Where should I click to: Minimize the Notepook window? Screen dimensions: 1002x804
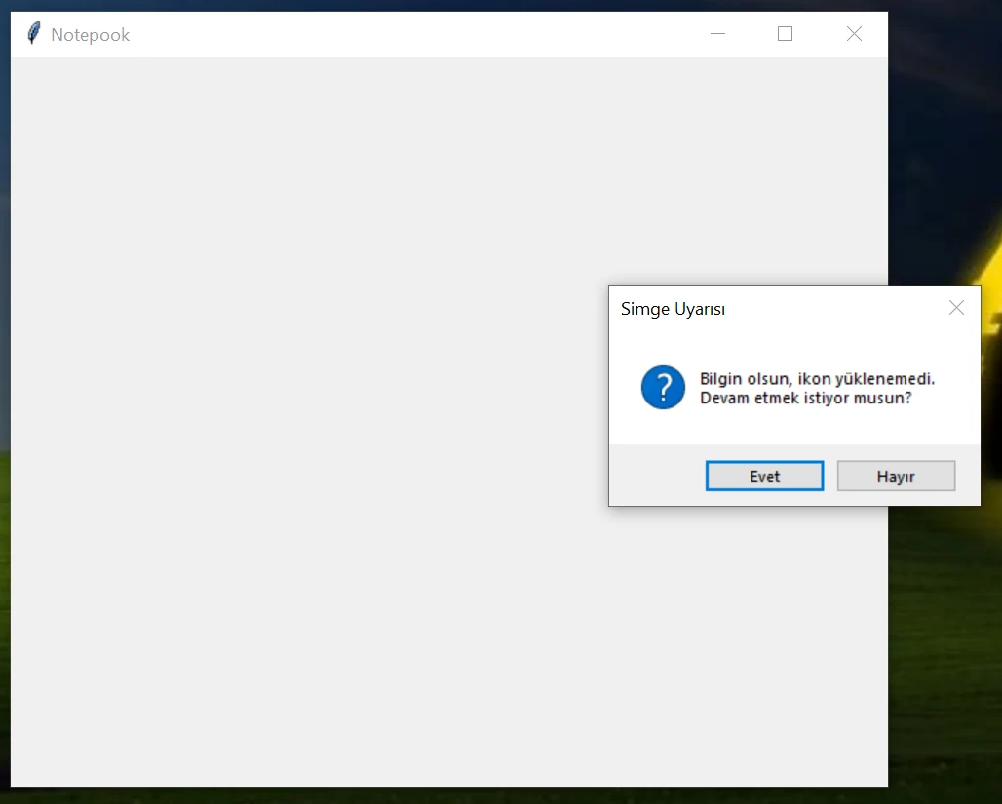[718, 34]
